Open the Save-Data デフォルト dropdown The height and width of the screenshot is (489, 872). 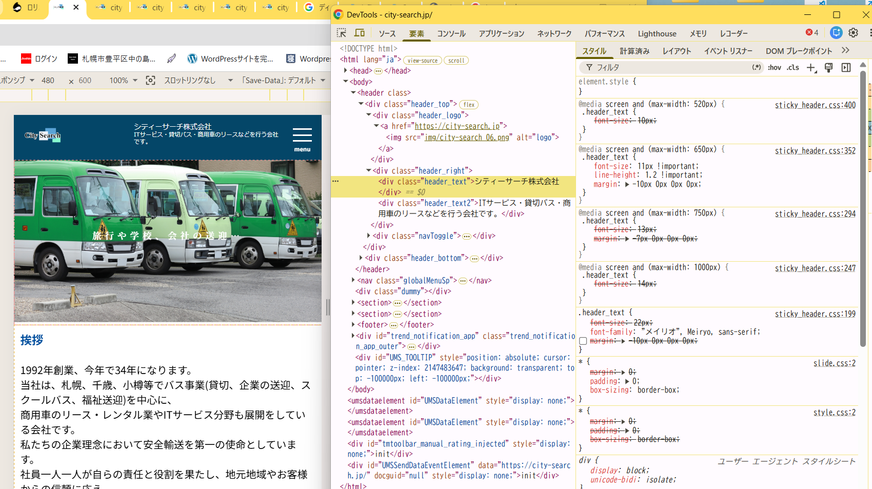(x=283, y=81)
